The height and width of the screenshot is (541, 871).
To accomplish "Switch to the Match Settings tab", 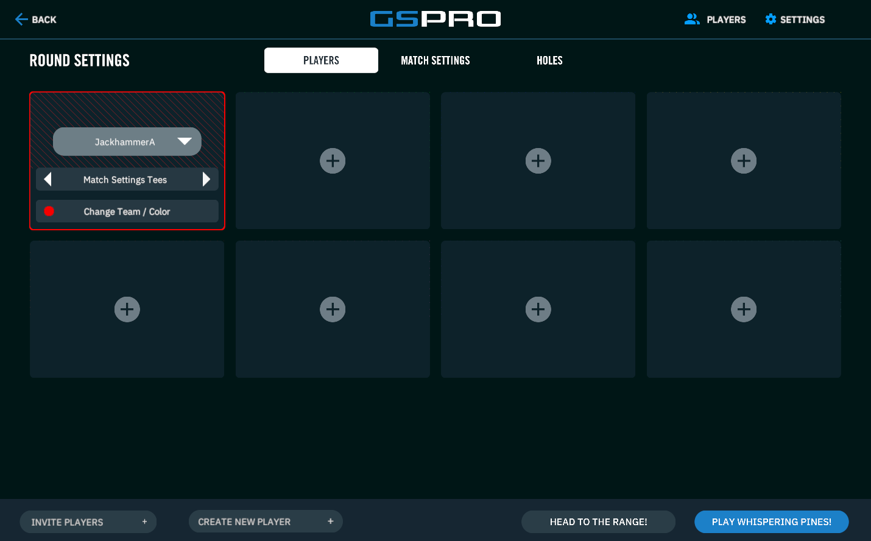I will (x=435, y=60).
